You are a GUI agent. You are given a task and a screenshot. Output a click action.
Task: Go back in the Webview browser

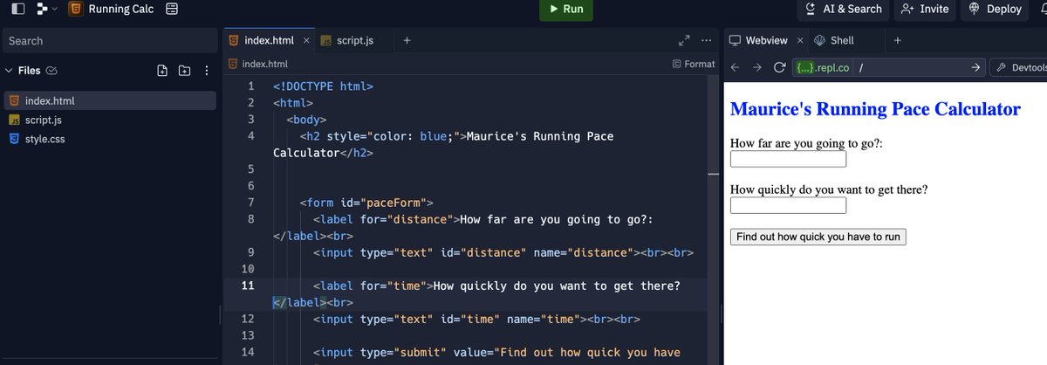(735, 68)
